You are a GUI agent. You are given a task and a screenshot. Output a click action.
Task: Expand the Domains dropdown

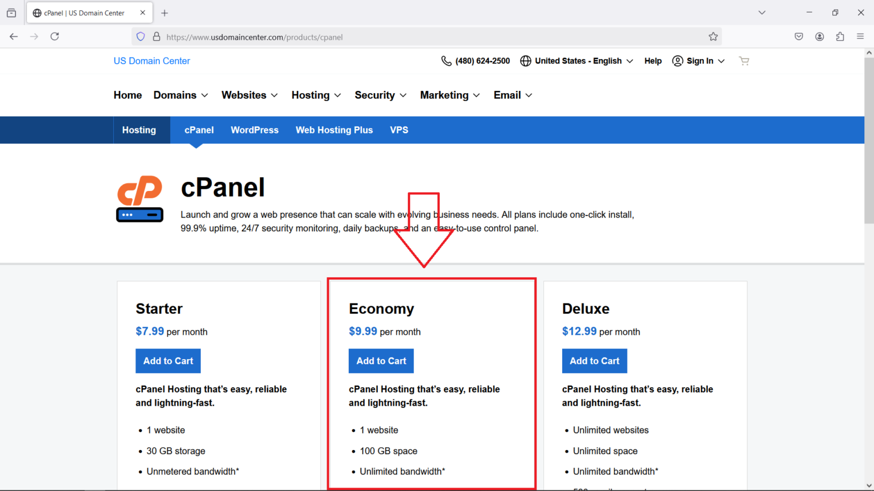click(x=180, y=95)
